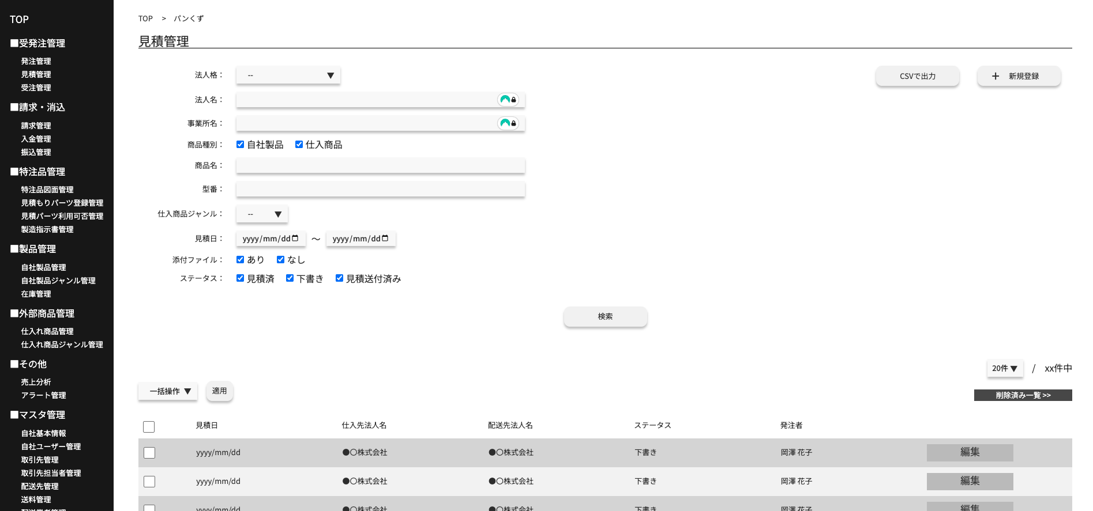Open the 仕入商品ジャンル dropdown
The image size is (1093, 511).
(262, 214)
